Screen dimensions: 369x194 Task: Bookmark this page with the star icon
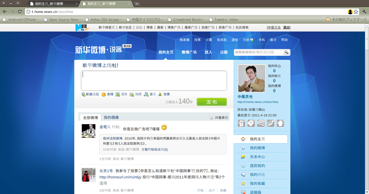point(356,12)
